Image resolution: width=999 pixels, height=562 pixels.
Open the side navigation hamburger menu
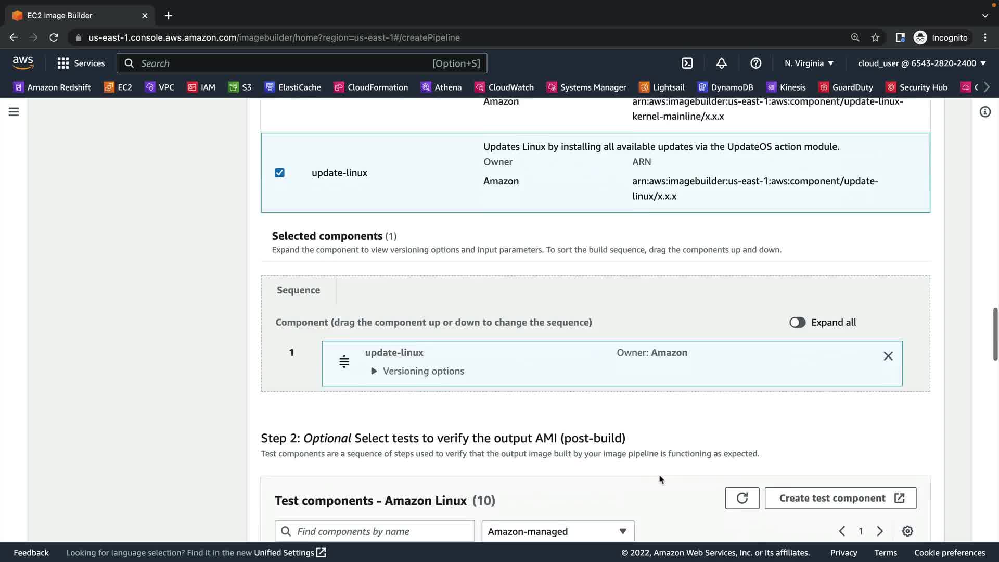[14, 112]
